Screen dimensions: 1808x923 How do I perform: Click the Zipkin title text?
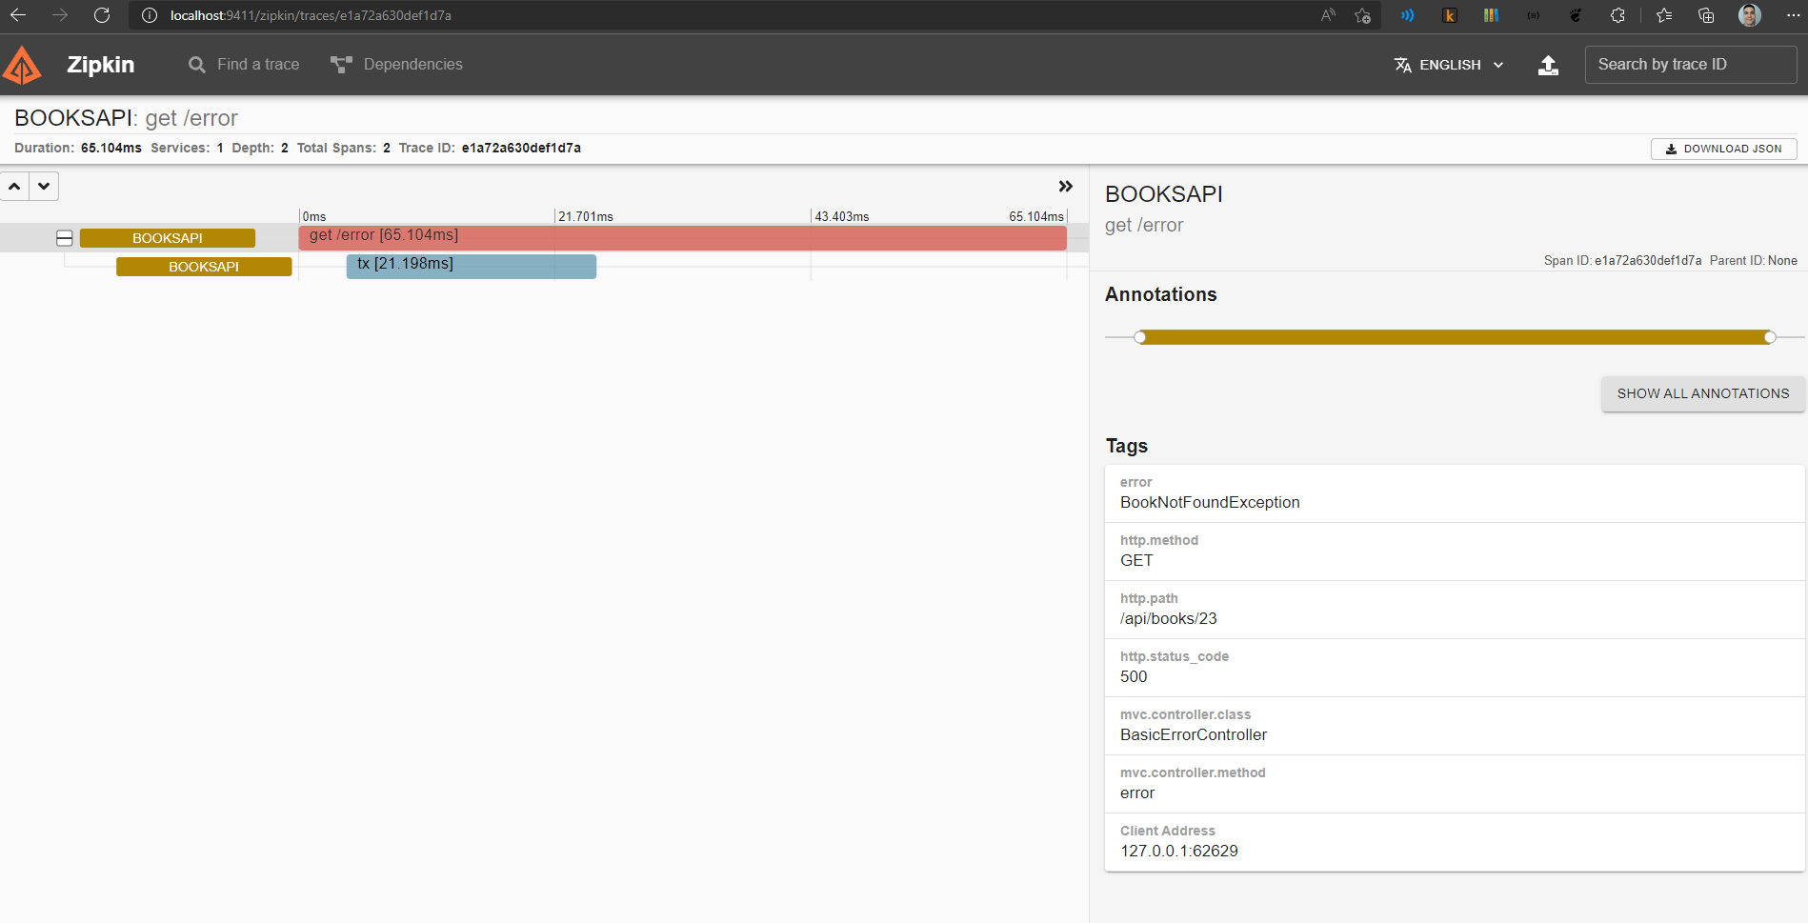[x=101, y=65]
